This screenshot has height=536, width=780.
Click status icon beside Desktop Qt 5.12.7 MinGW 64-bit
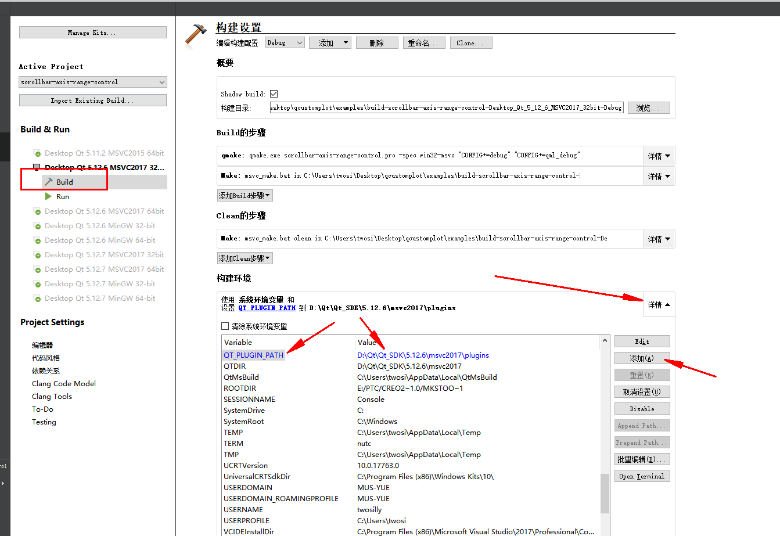click(37, 298)
